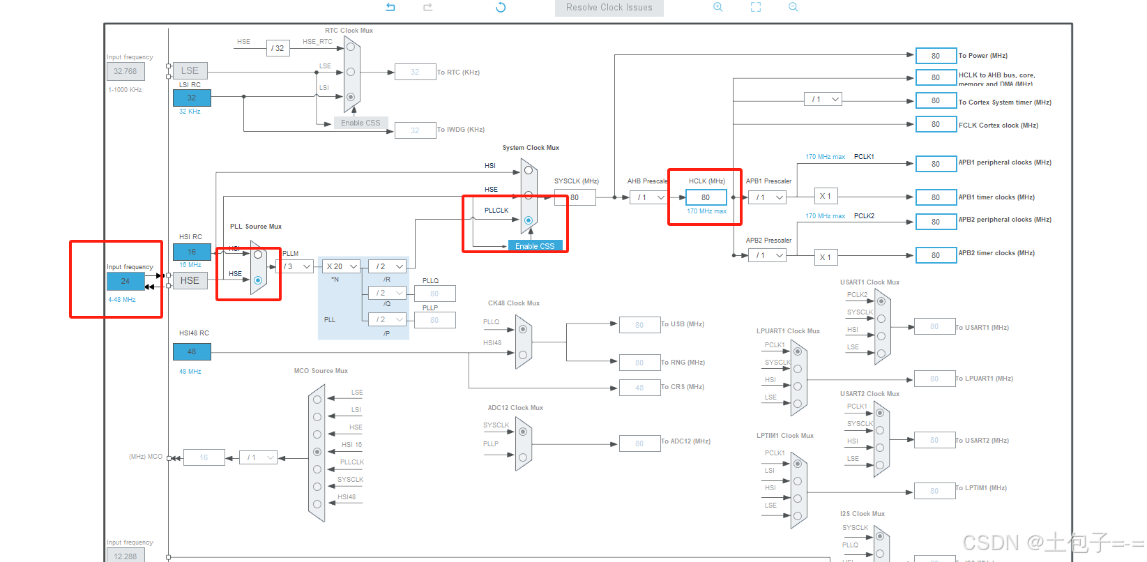Click the fit-to-screen icon
This screenshot has width=1147, height=562.
pos(755,7)
